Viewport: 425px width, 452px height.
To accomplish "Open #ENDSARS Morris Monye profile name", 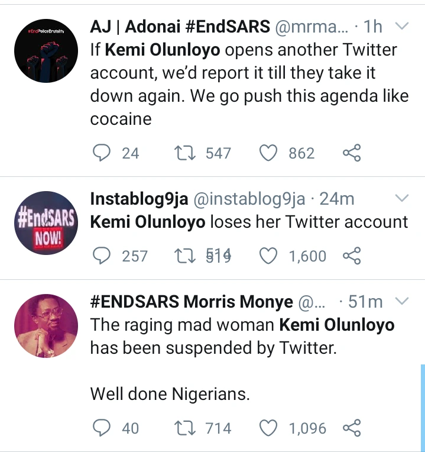I will (x=192, y=302).
